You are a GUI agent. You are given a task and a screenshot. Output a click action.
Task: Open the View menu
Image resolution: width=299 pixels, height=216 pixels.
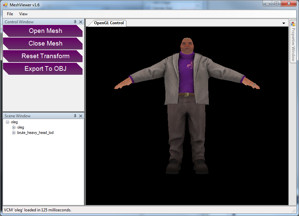point(23,14)
